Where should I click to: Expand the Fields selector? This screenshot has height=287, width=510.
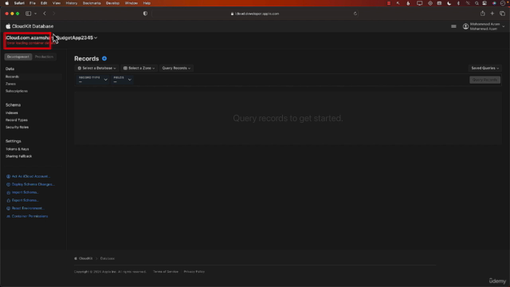pyautogui.click(x=122, y=80)
